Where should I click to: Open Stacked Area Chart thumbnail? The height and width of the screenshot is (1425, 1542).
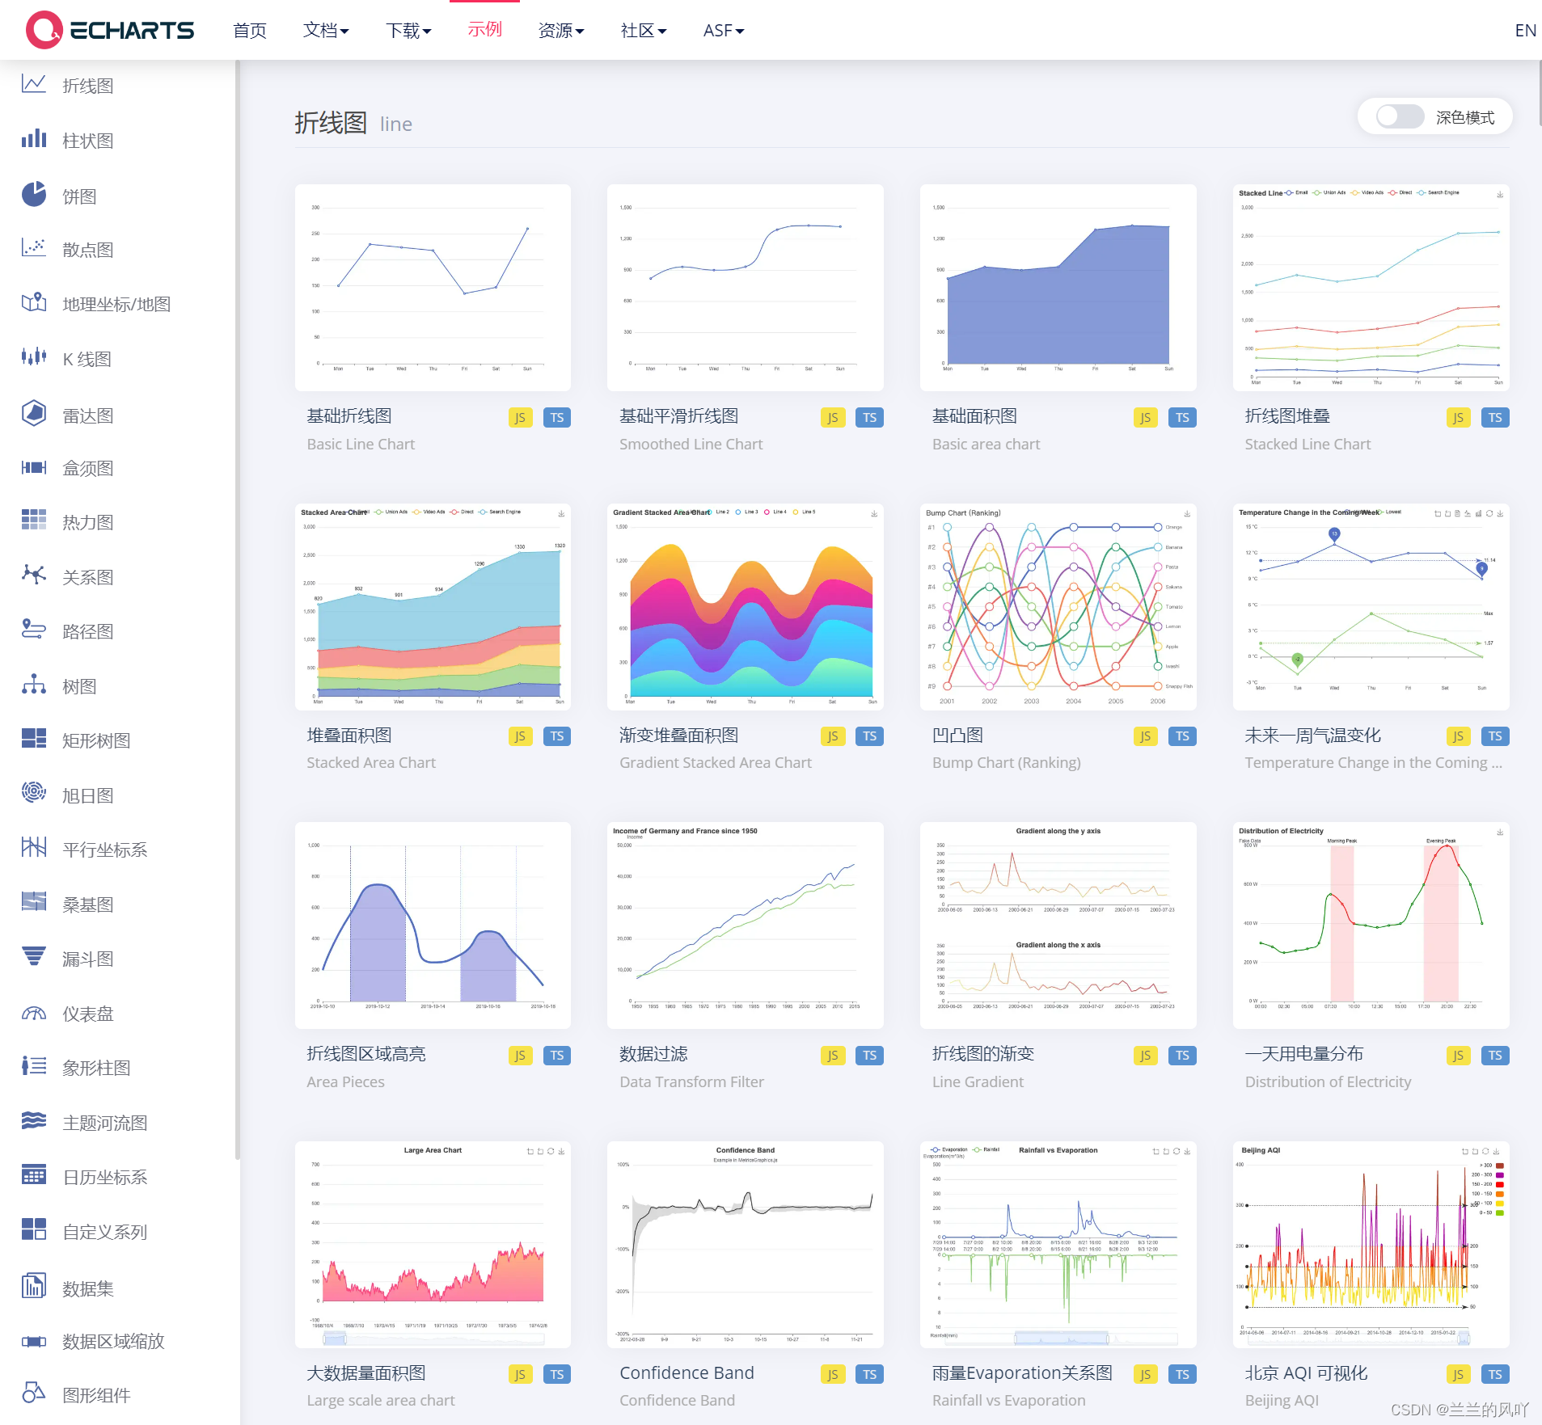click(x=433, y=607)
